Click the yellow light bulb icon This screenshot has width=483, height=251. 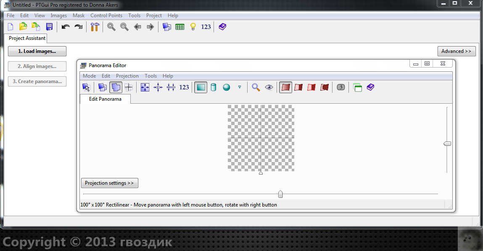193,27
